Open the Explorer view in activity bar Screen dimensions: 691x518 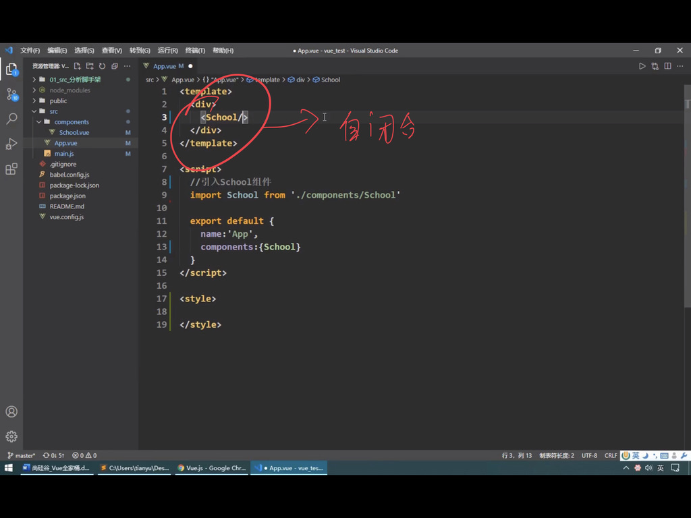11,69
